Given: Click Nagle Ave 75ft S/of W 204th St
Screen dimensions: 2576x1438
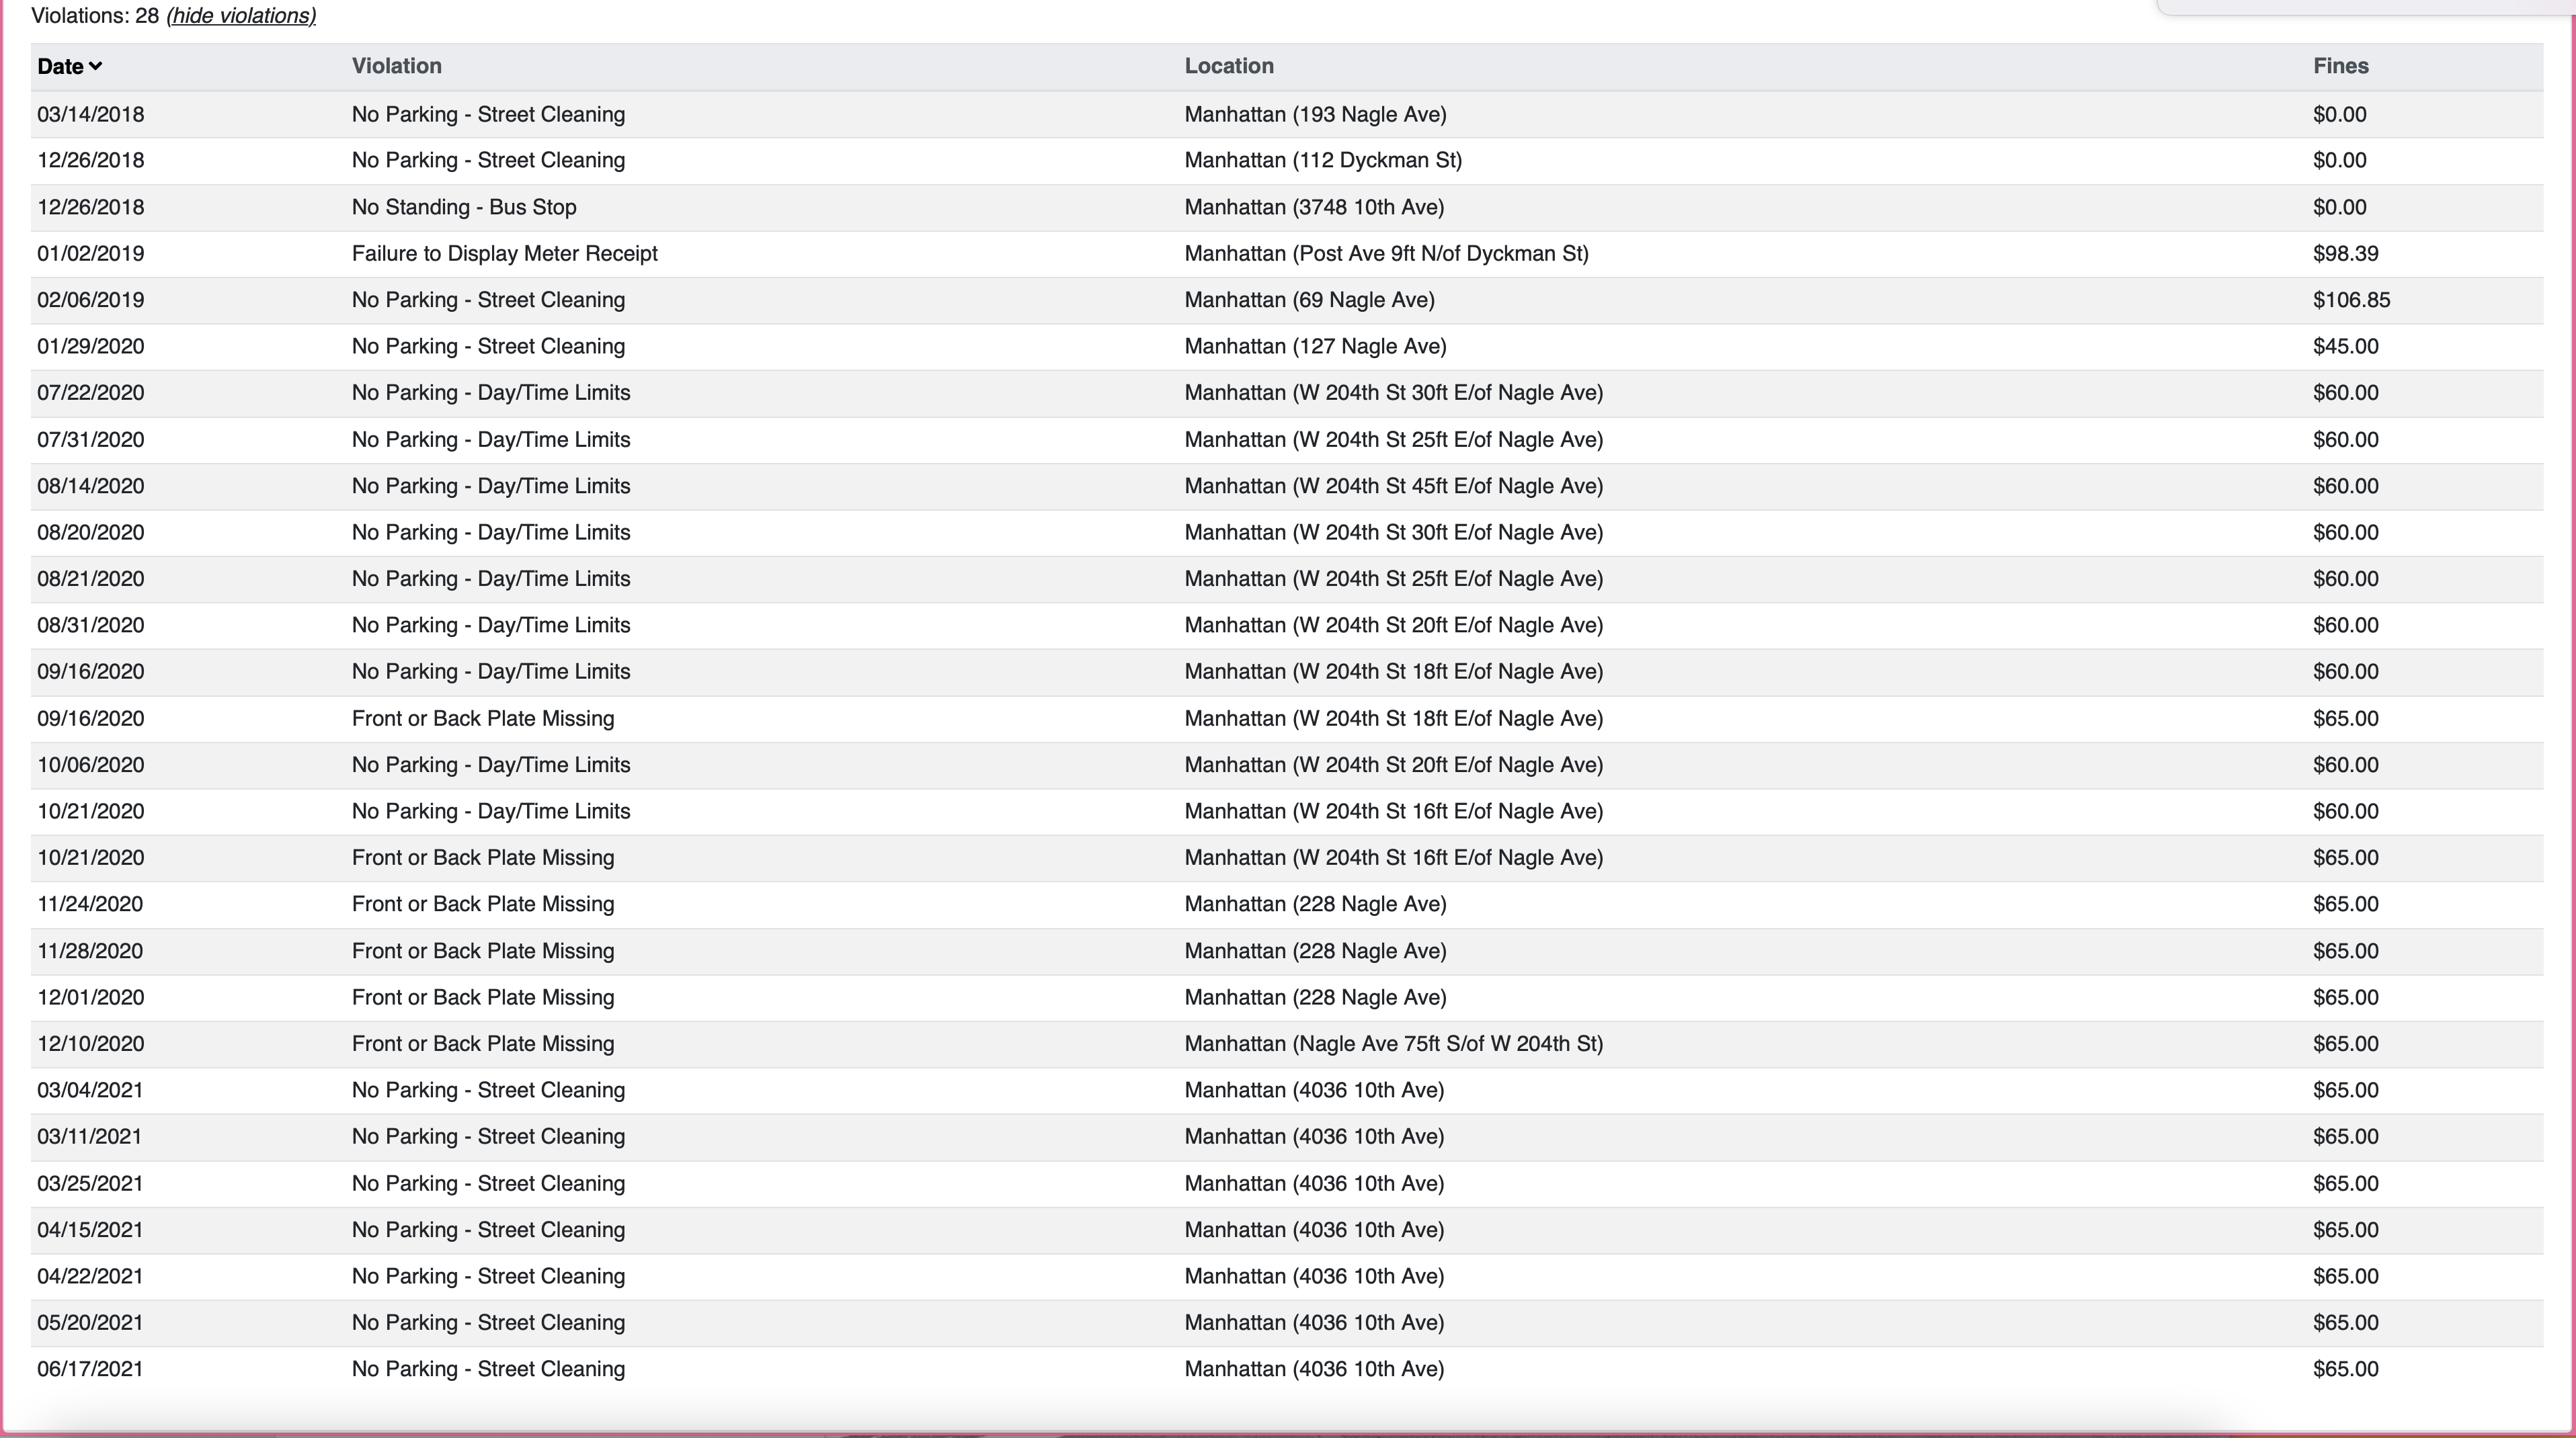Looking at the screenshot, I should pyautogui.click(x=1393, y=1044).
